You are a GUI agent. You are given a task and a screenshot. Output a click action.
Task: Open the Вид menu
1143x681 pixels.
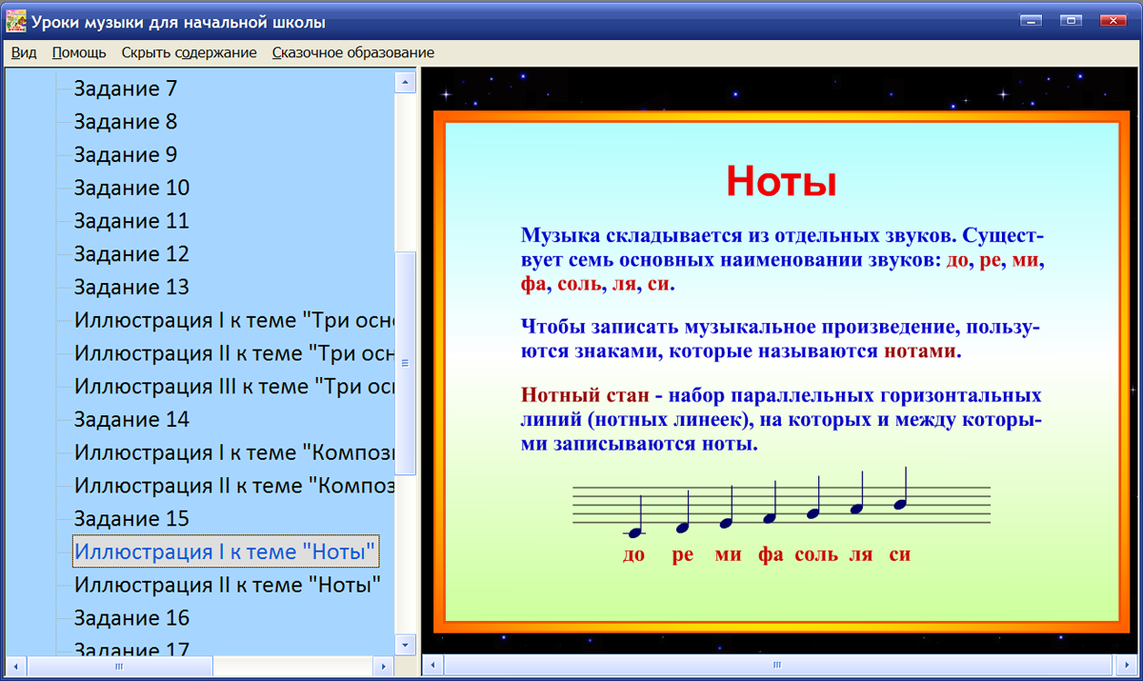point(23,52)
